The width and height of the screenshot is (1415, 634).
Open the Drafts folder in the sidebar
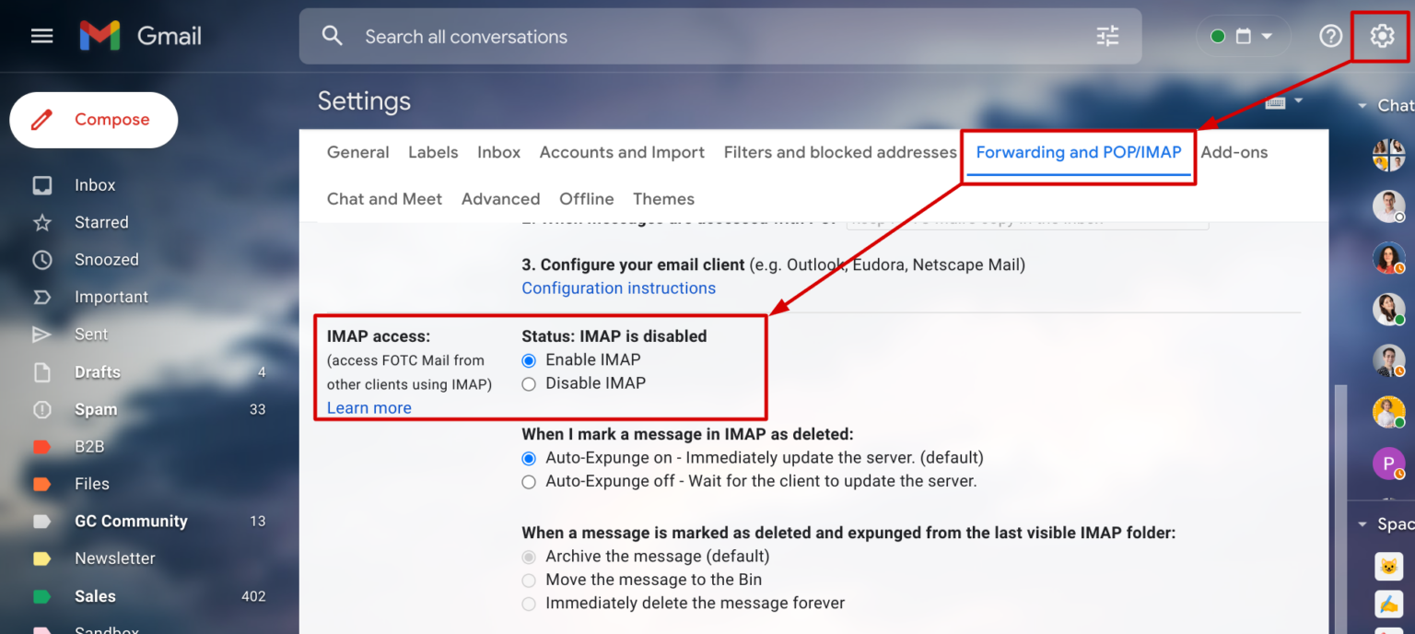[x=97, y=371]
